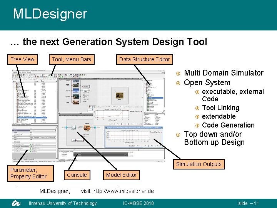Click the dark progress bars in the console
277x208 pixels.
click(x=100, y=154)
